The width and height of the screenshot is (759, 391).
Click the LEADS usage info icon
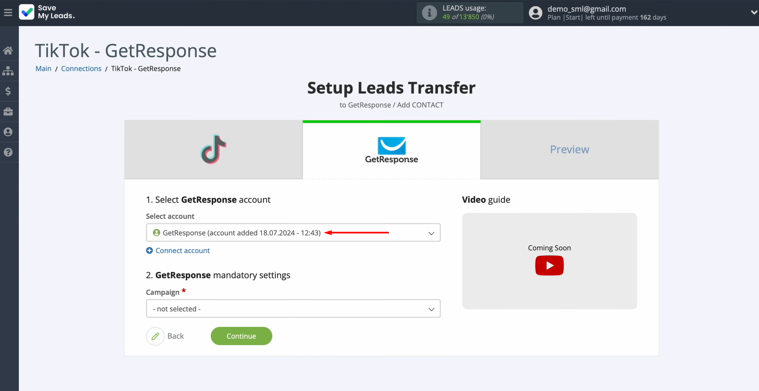coord(429,12)
